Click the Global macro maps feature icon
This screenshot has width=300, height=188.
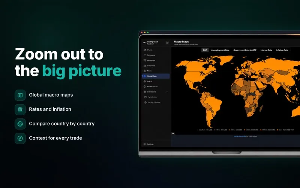pyautogui.click(x=20, y=95)
